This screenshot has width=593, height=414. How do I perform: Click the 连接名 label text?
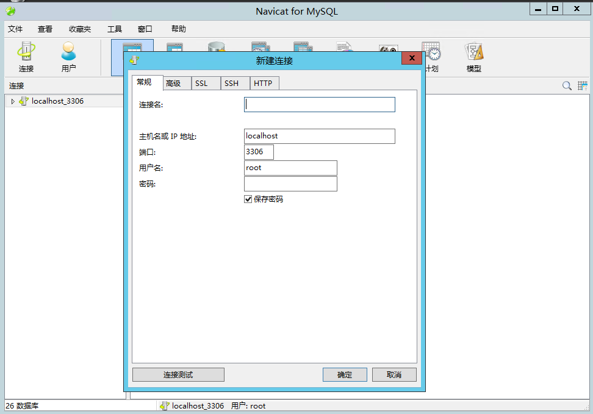click(x=151, y=105)
